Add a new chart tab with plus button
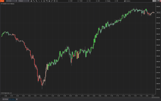 pyautogui.click(x=17, y=99)
